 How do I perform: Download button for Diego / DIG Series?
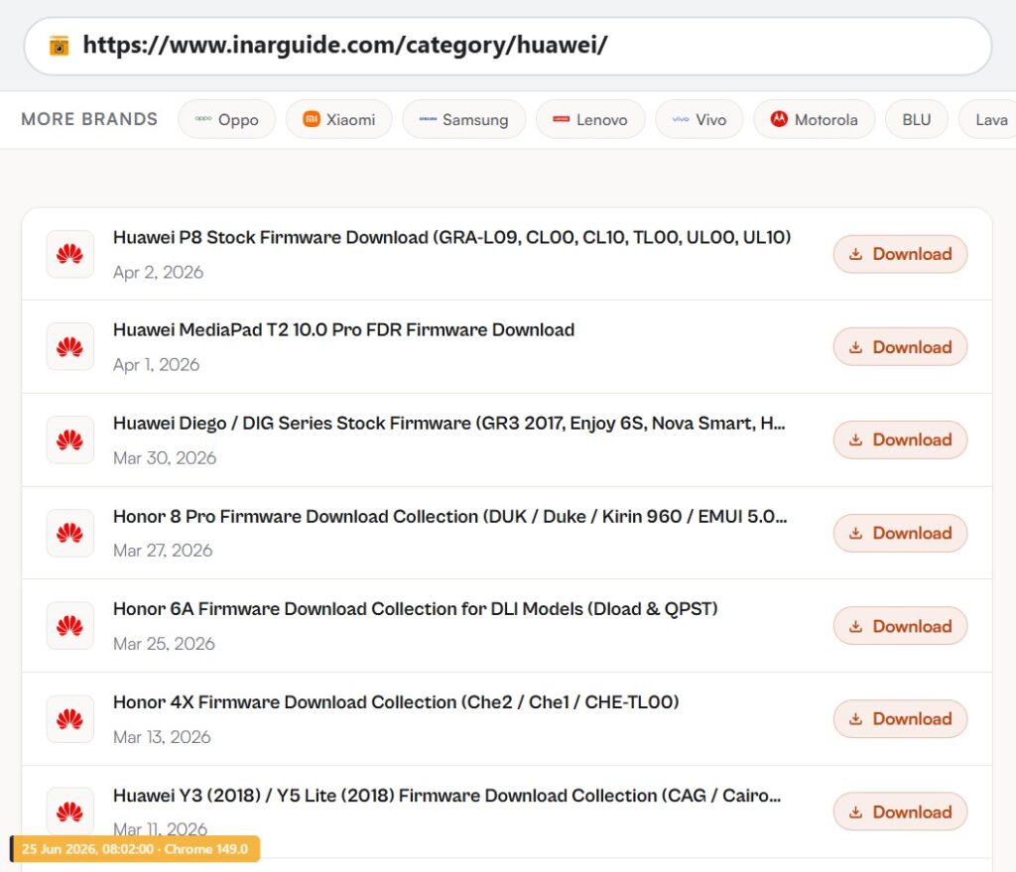900,439
